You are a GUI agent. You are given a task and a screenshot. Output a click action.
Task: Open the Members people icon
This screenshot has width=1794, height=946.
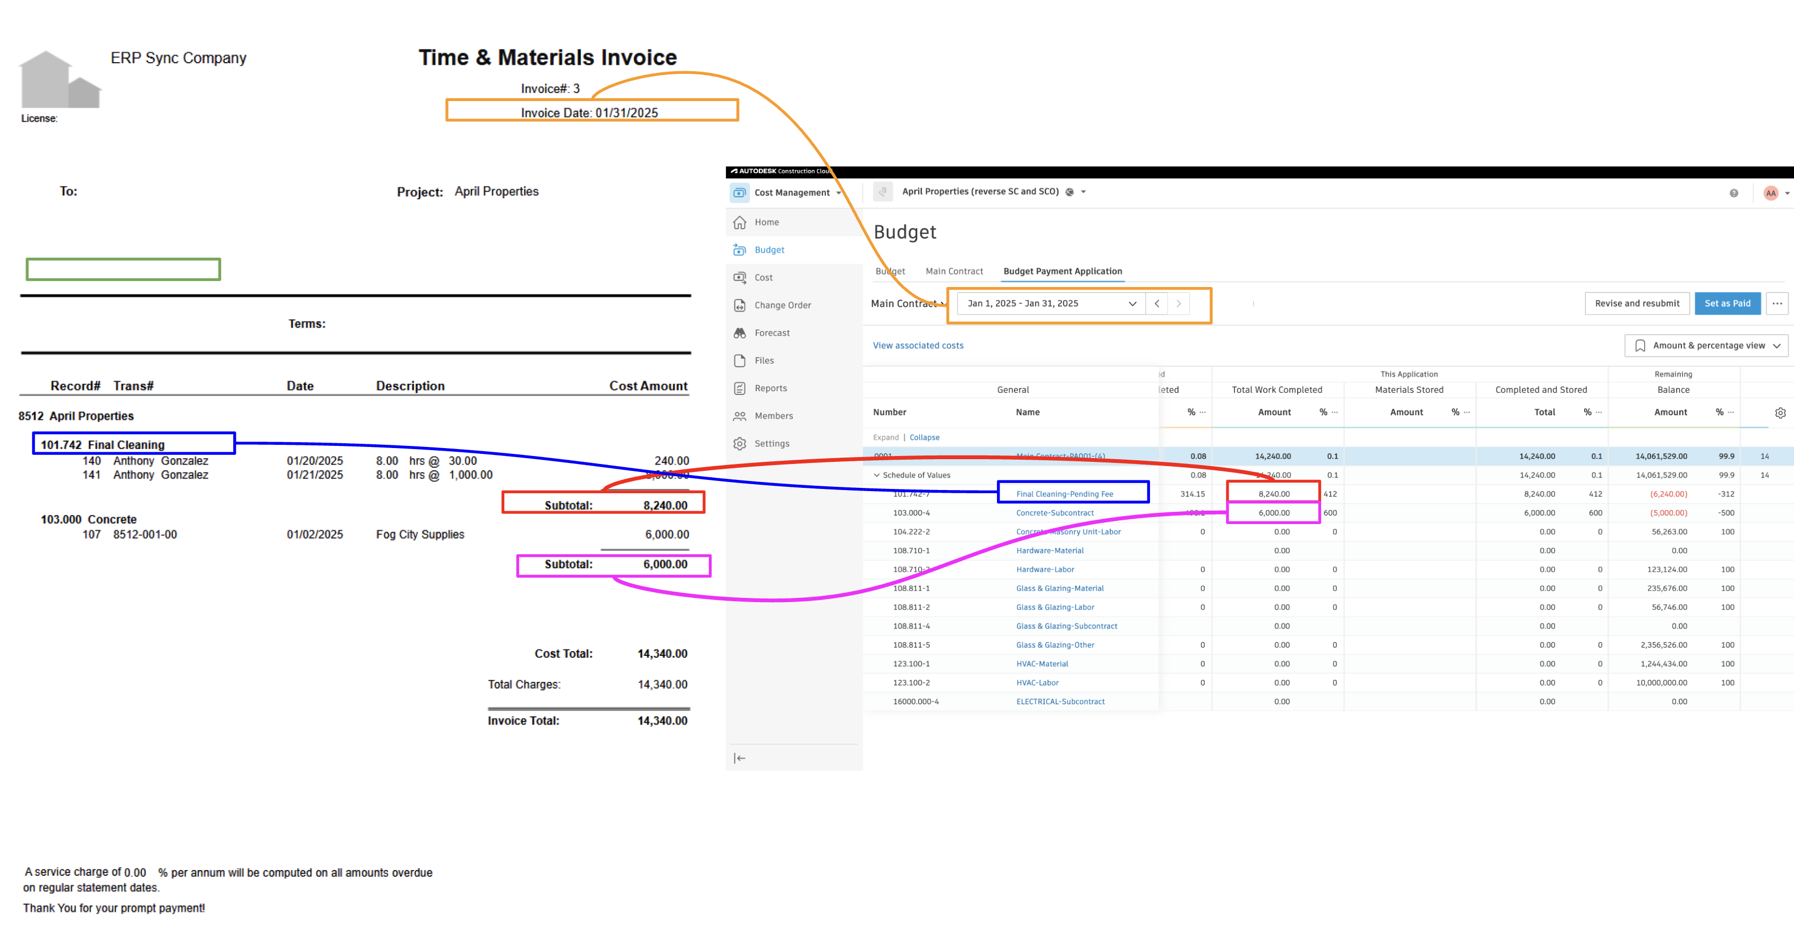[x=740, y=416]
